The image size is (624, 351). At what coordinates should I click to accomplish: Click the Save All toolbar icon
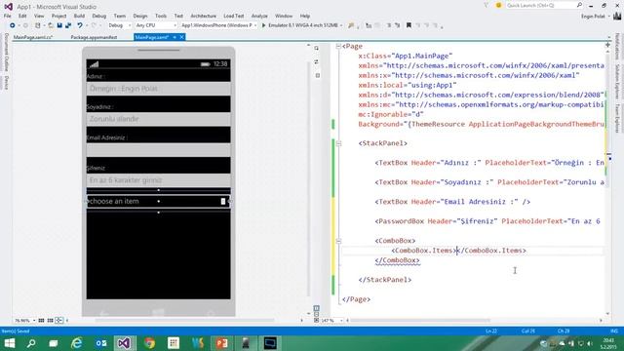click(68, 25)
